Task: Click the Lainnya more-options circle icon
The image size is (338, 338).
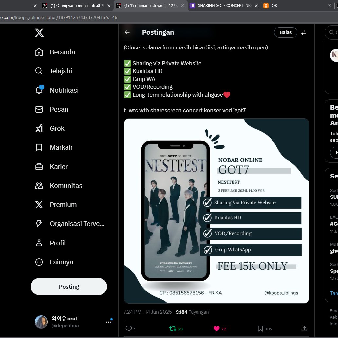Action: click(39, 262)
